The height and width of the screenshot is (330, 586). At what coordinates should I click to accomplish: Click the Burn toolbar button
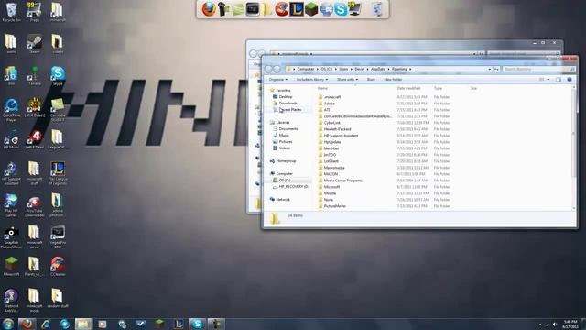tap(371, 80)
